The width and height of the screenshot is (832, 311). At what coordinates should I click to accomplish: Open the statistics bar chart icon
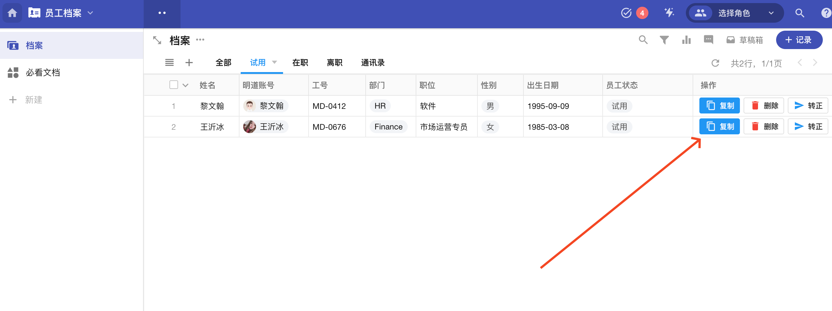pos(686,40)
